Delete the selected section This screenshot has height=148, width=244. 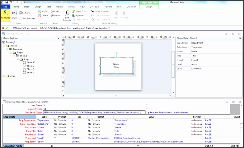point(43,15)
